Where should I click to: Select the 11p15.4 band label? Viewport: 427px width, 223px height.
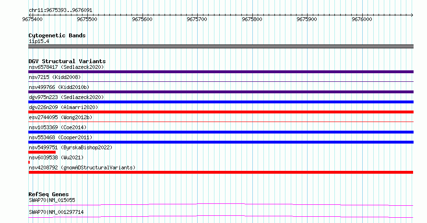coord(39,41)
